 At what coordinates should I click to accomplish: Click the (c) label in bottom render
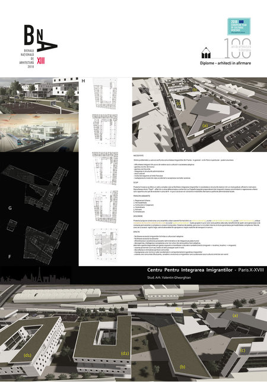click(243, 351)
